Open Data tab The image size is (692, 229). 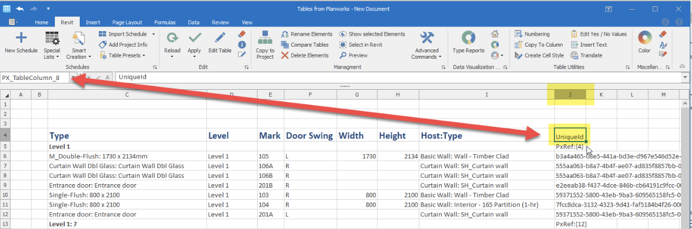(x=194, y=22)
